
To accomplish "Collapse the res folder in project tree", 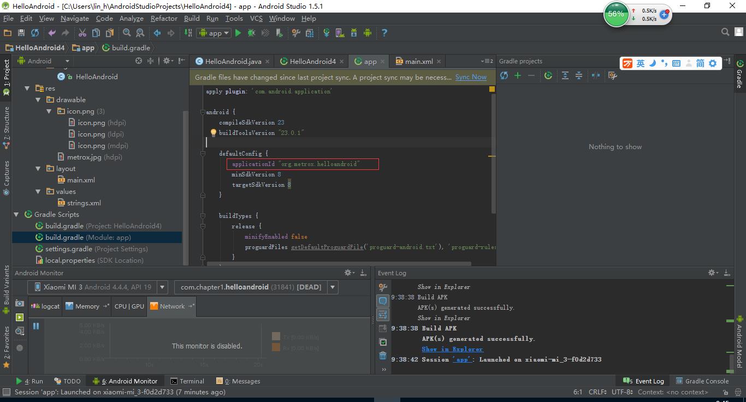I will [27, 88].
